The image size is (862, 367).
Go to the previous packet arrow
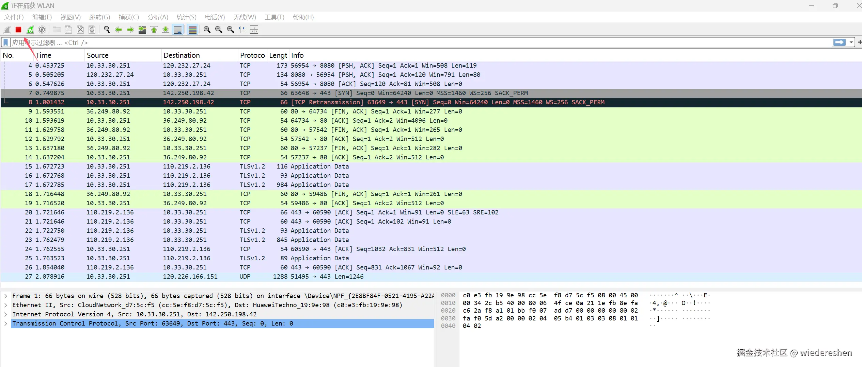click(x=119, y=30)
